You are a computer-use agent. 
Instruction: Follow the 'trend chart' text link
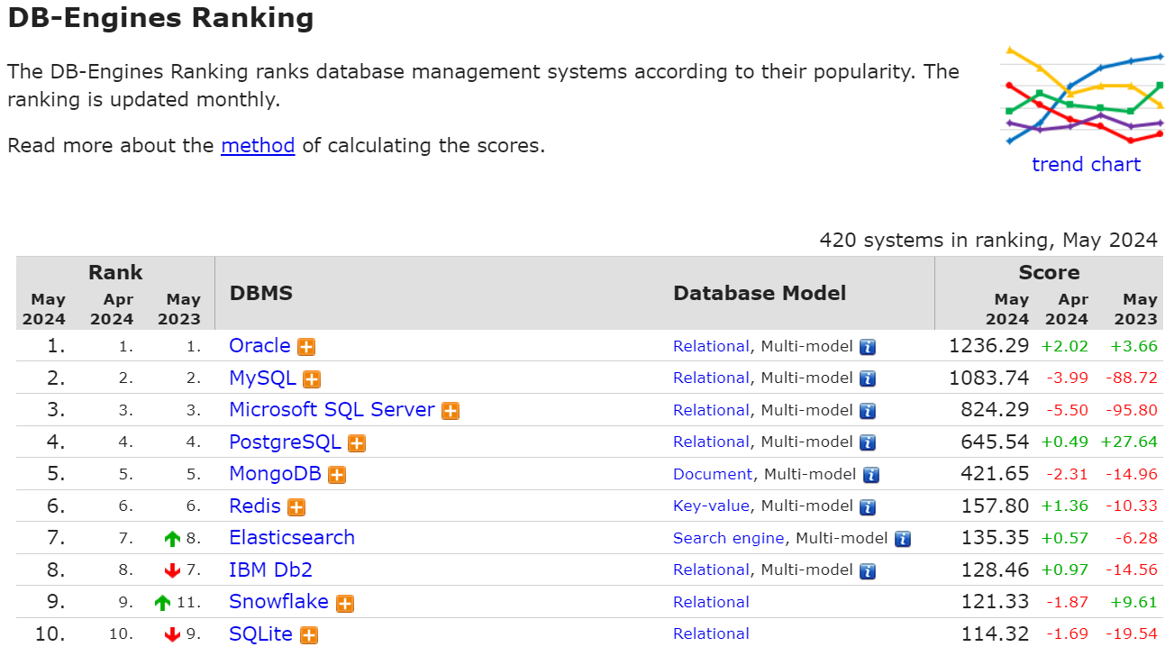[x=1086, y=164]
